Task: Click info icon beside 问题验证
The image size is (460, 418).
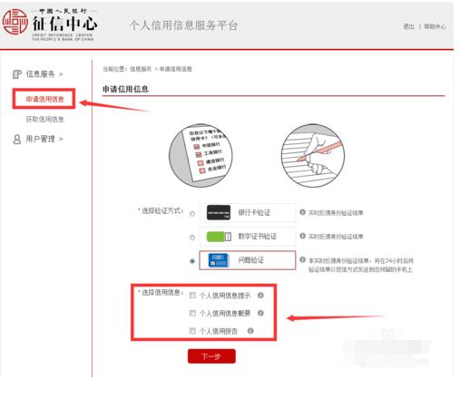Action: [302, 259]
